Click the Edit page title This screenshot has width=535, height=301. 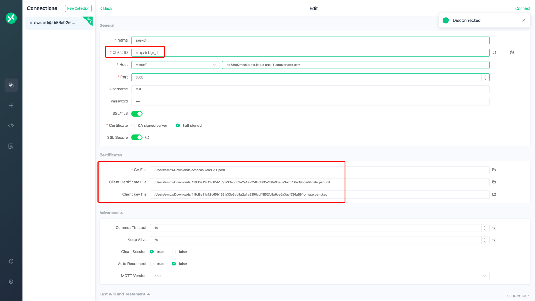(314, 8)
